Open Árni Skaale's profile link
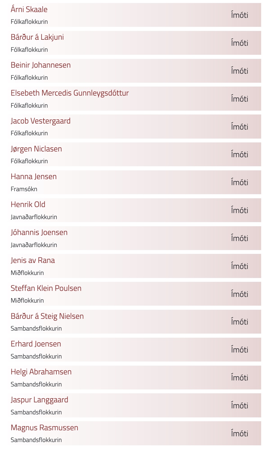The image size is (265, 453). (29, 9)
